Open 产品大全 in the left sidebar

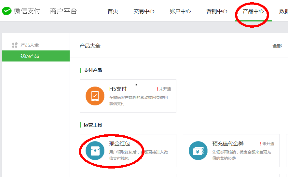[30, 45]
